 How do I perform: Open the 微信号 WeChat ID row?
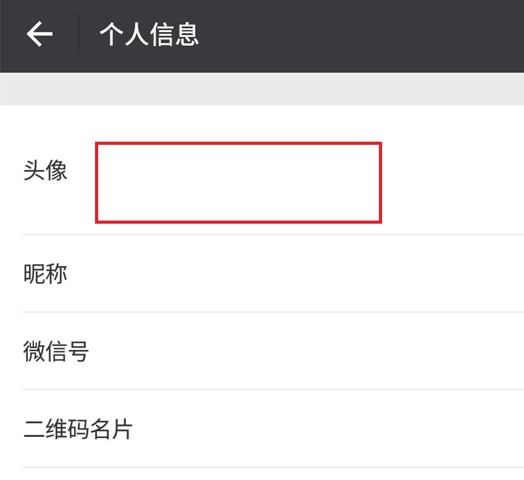tap(262, 351)
